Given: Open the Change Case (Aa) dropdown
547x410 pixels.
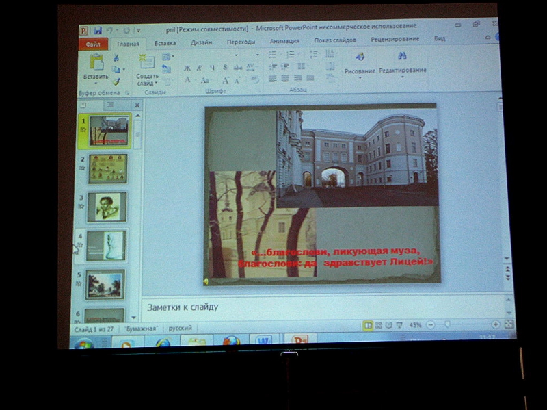Looking at the screenshot, I should [205, 81].
